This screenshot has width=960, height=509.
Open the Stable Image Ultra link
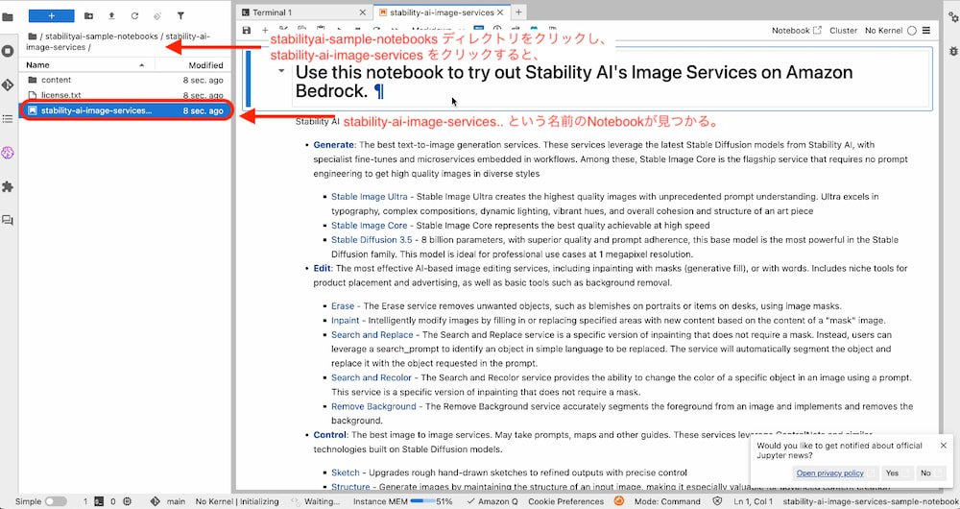370,197
